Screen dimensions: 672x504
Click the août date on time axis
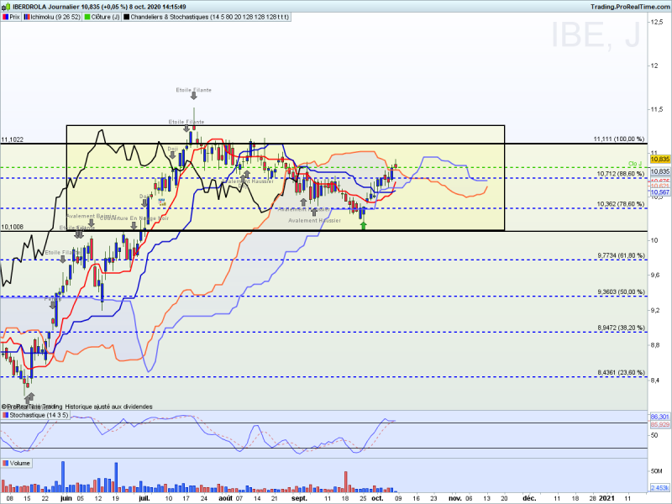click(225, 498)
